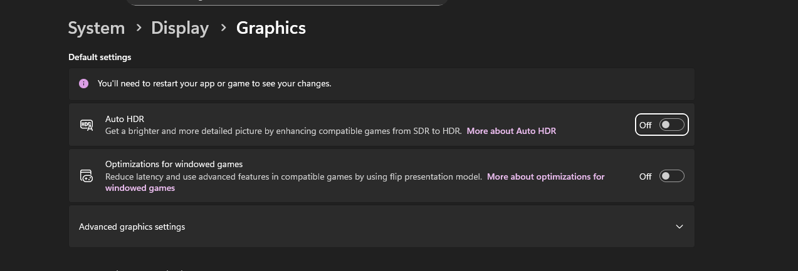
Task: Click the Optimizations for windowed games title
Action: [174, 164]
